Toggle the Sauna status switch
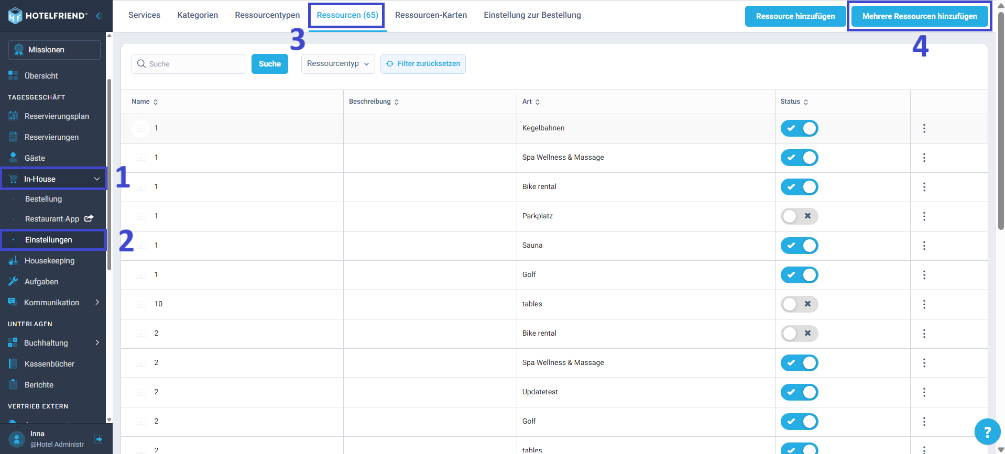Viewport: 1005px width, 454px height. coord(799,246)
